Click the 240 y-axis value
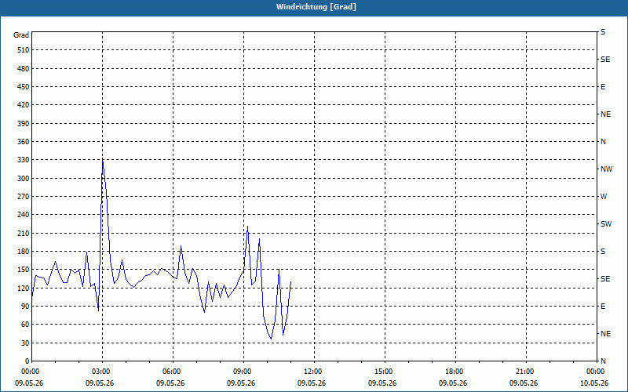Screen dimensions: 628x392 (x=23, y=215)
